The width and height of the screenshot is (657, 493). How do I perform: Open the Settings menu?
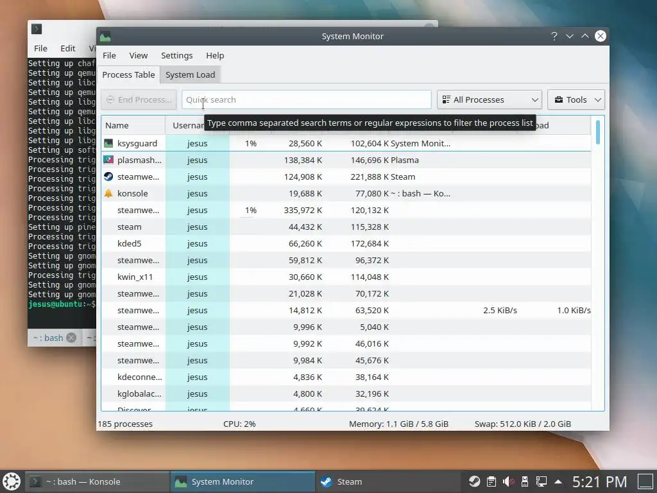(177, 55)
